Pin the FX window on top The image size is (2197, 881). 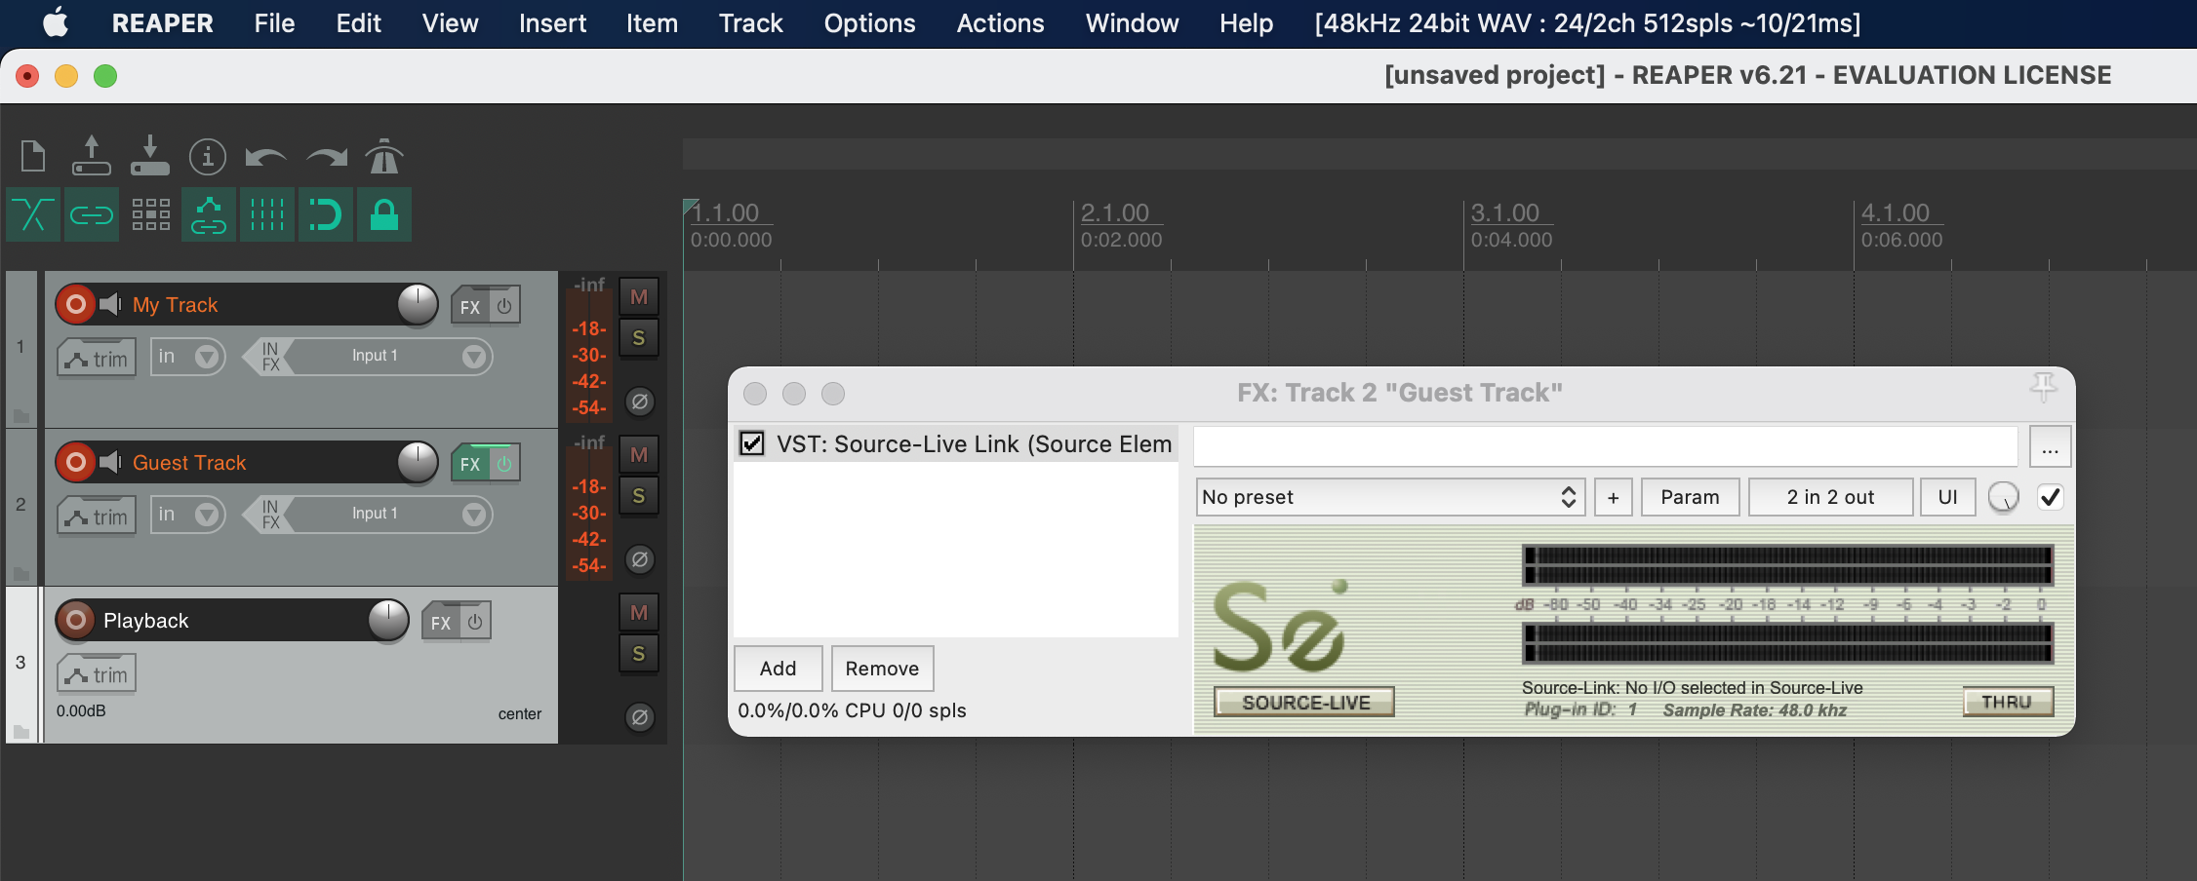tap(2043, 388)
